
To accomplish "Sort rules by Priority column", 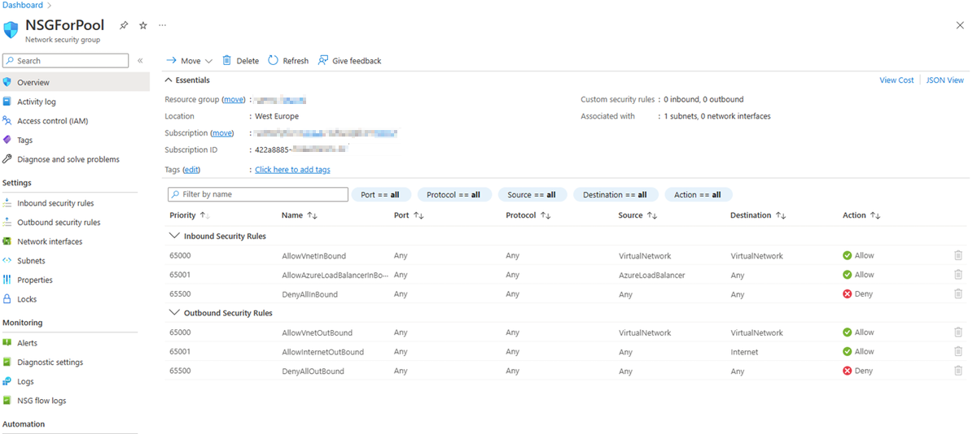I will click(190, 215).
